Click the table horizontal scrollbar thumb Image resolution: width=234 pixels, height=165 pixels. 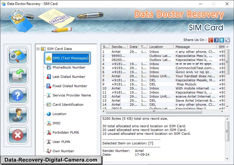click(154, 111)
